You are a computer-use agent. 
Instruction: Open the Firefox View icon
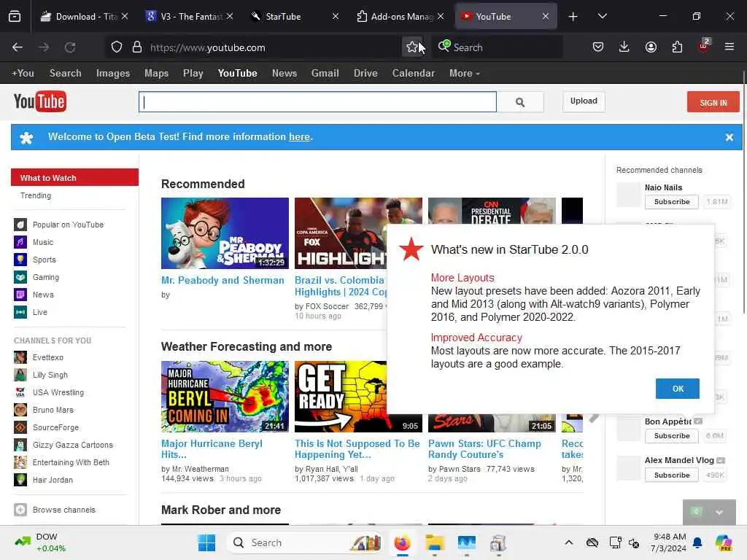[x=15, y=16]
